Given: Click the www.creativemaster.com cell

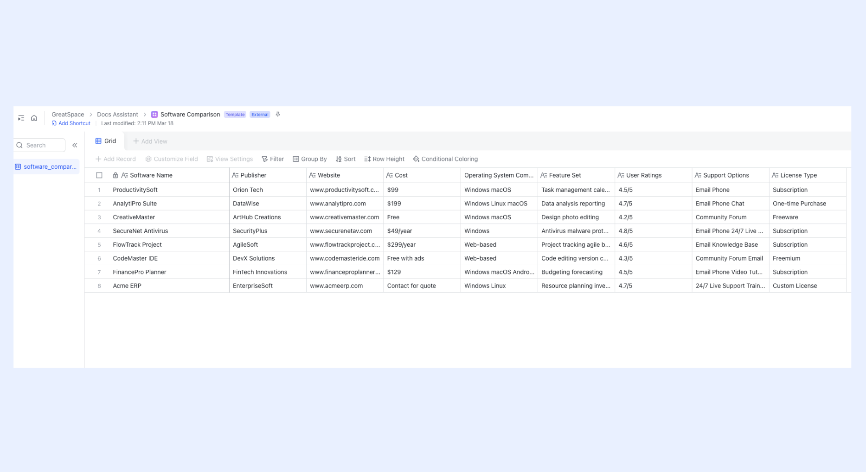Looking at the screenshot, I should (345, 217).
